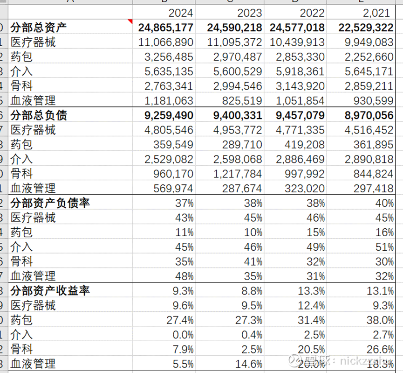403x373 pixels.
Task: Select cell with 569,974
Action: [x=164, y=188]
